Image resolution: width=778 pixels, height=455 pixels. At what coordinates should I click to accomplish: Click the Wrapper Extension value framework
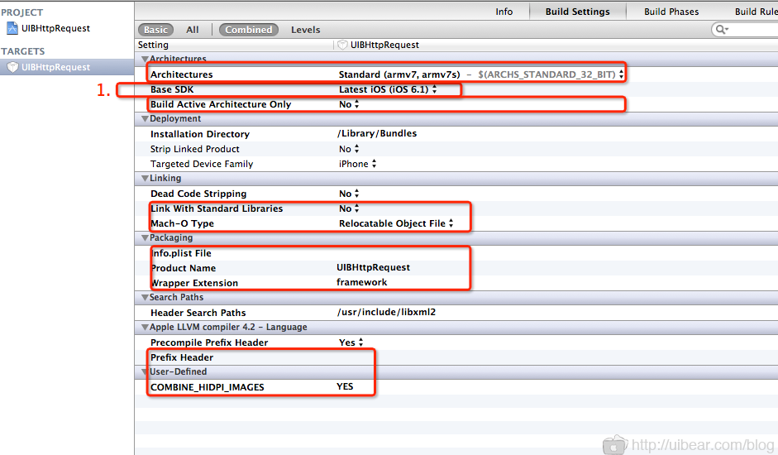click(361, 282)
